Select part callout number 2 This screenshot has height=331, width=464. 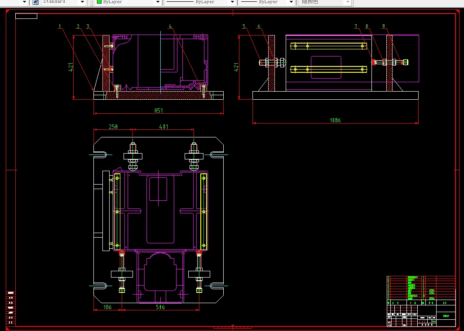[x=78, y=26]
